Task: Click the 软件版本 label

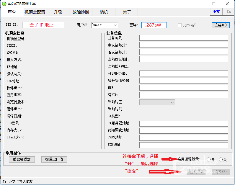Action: click(14, 88)
